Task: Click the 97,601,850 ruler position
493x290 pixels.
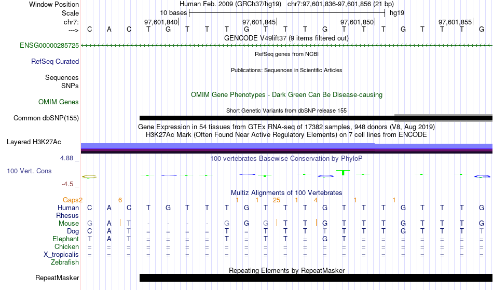Action: [357, 22]
